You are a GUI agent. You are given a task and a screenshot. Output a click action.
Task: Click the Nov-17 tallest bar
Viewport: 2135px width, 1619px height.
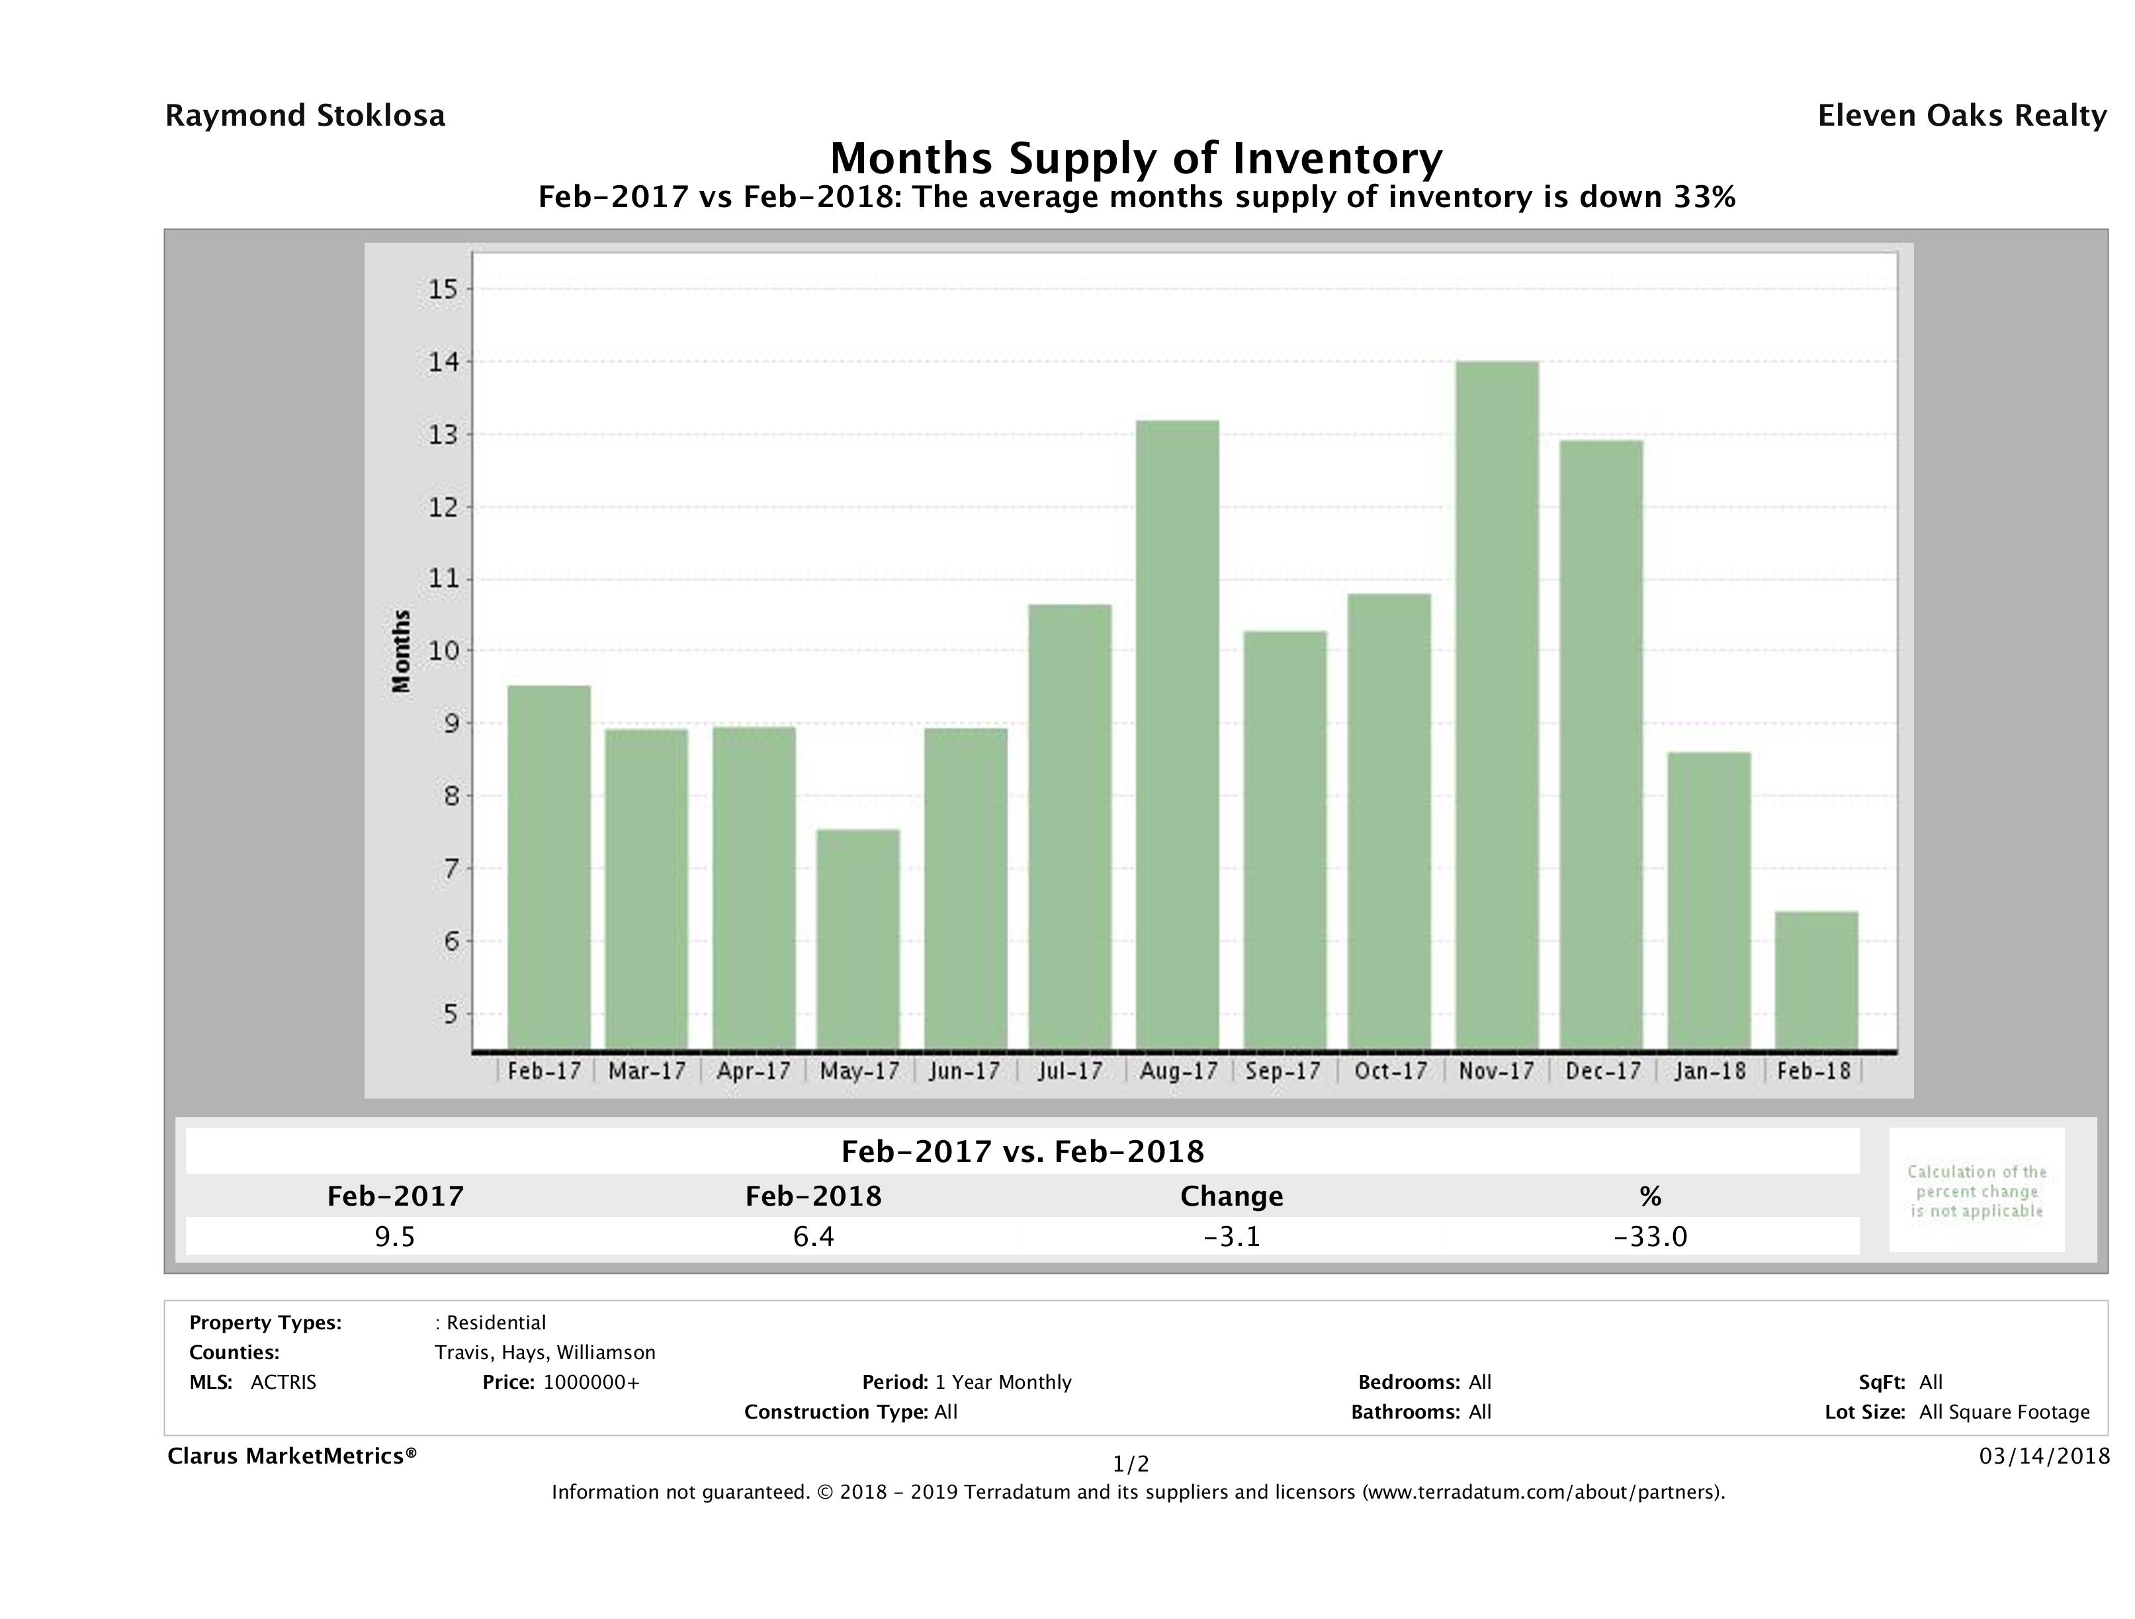(1497, 705)
